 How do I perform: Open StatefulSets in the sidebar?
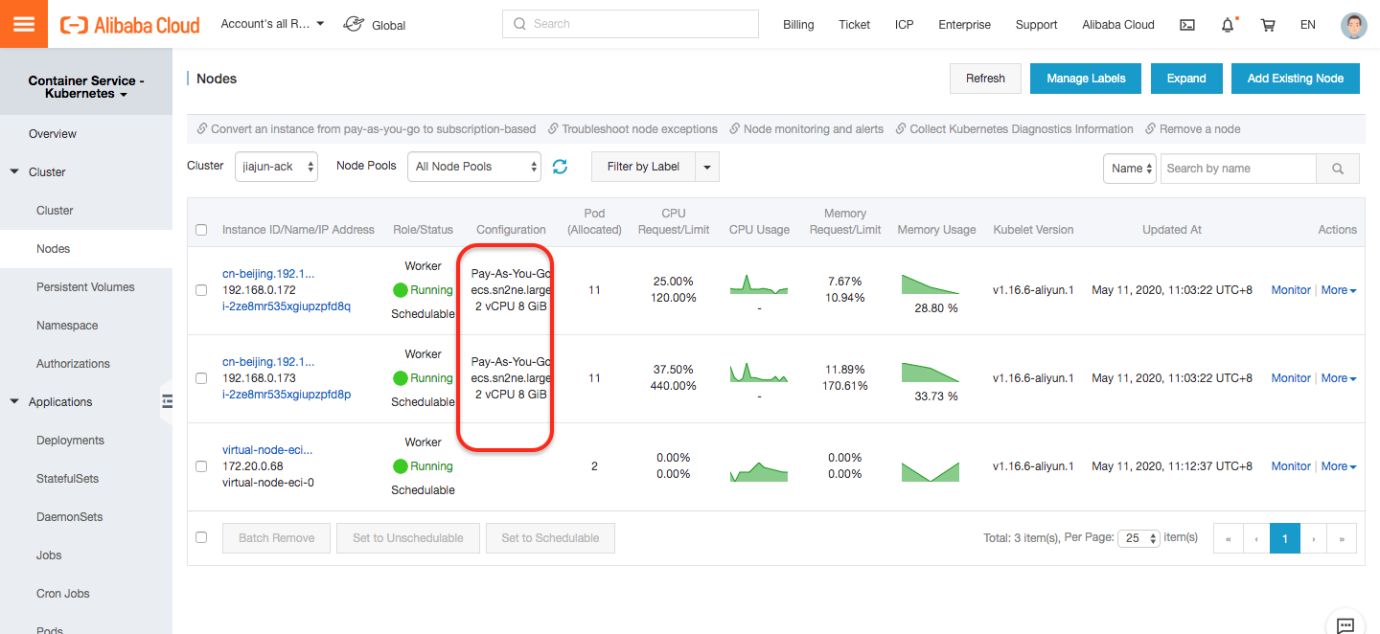point(67,479)
